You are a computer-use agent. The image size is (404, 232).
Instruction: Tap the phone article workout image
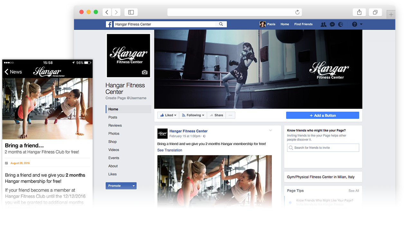coord(47,108)
